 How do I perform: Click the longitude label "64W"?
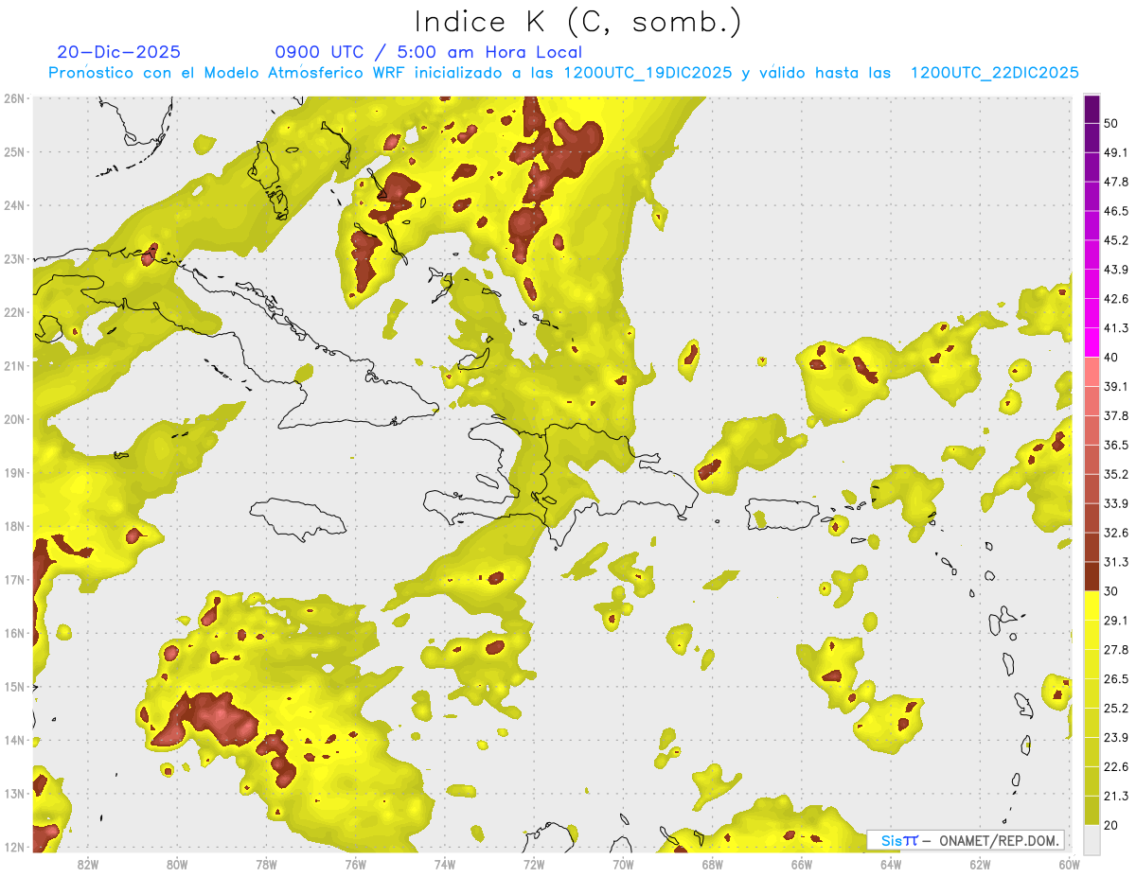tap(891, 864)
